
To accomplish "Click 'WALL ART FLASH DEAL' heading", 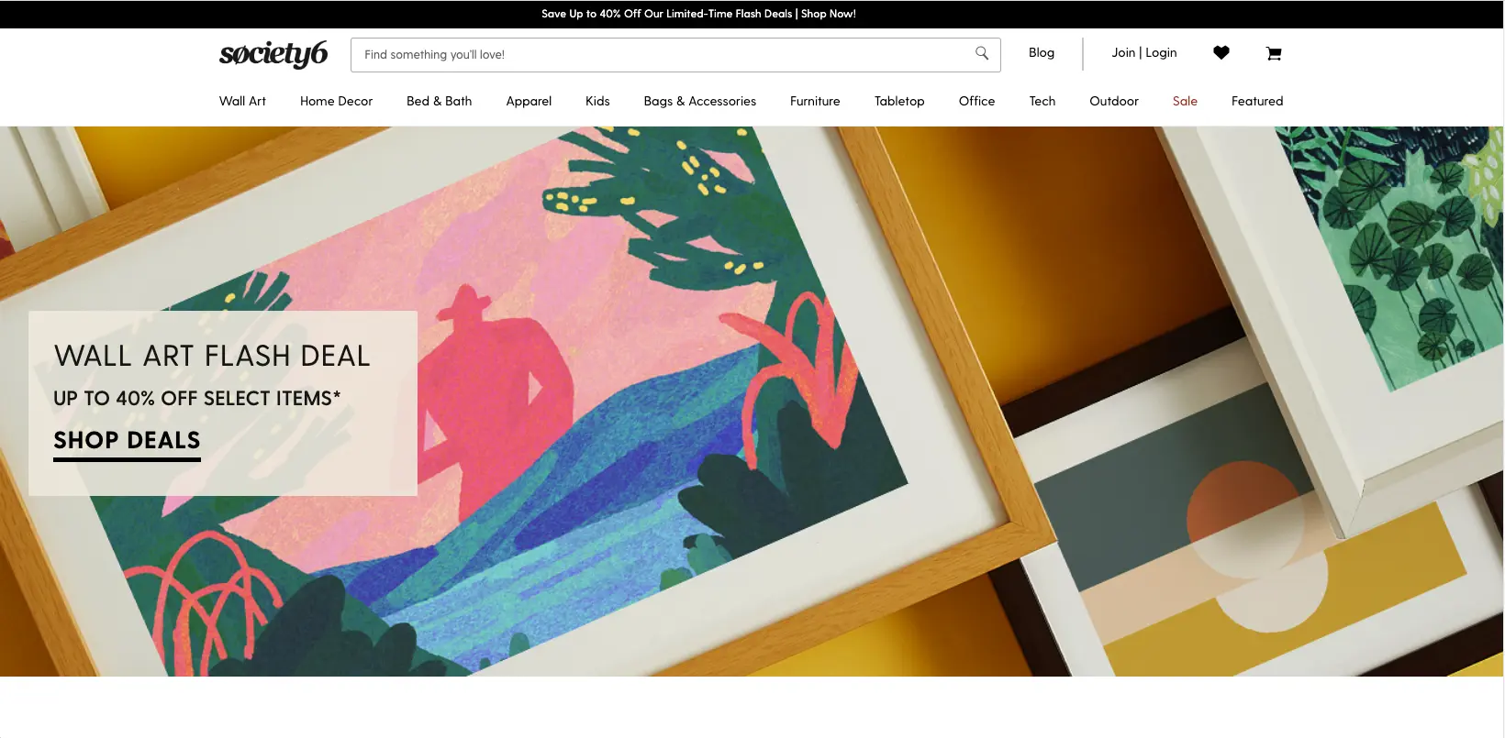I will 212,356.
